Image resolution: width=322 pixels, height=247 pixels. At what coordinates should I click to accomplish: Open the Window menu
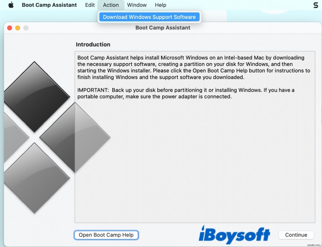pyautogui.click(x=136, y=5)
